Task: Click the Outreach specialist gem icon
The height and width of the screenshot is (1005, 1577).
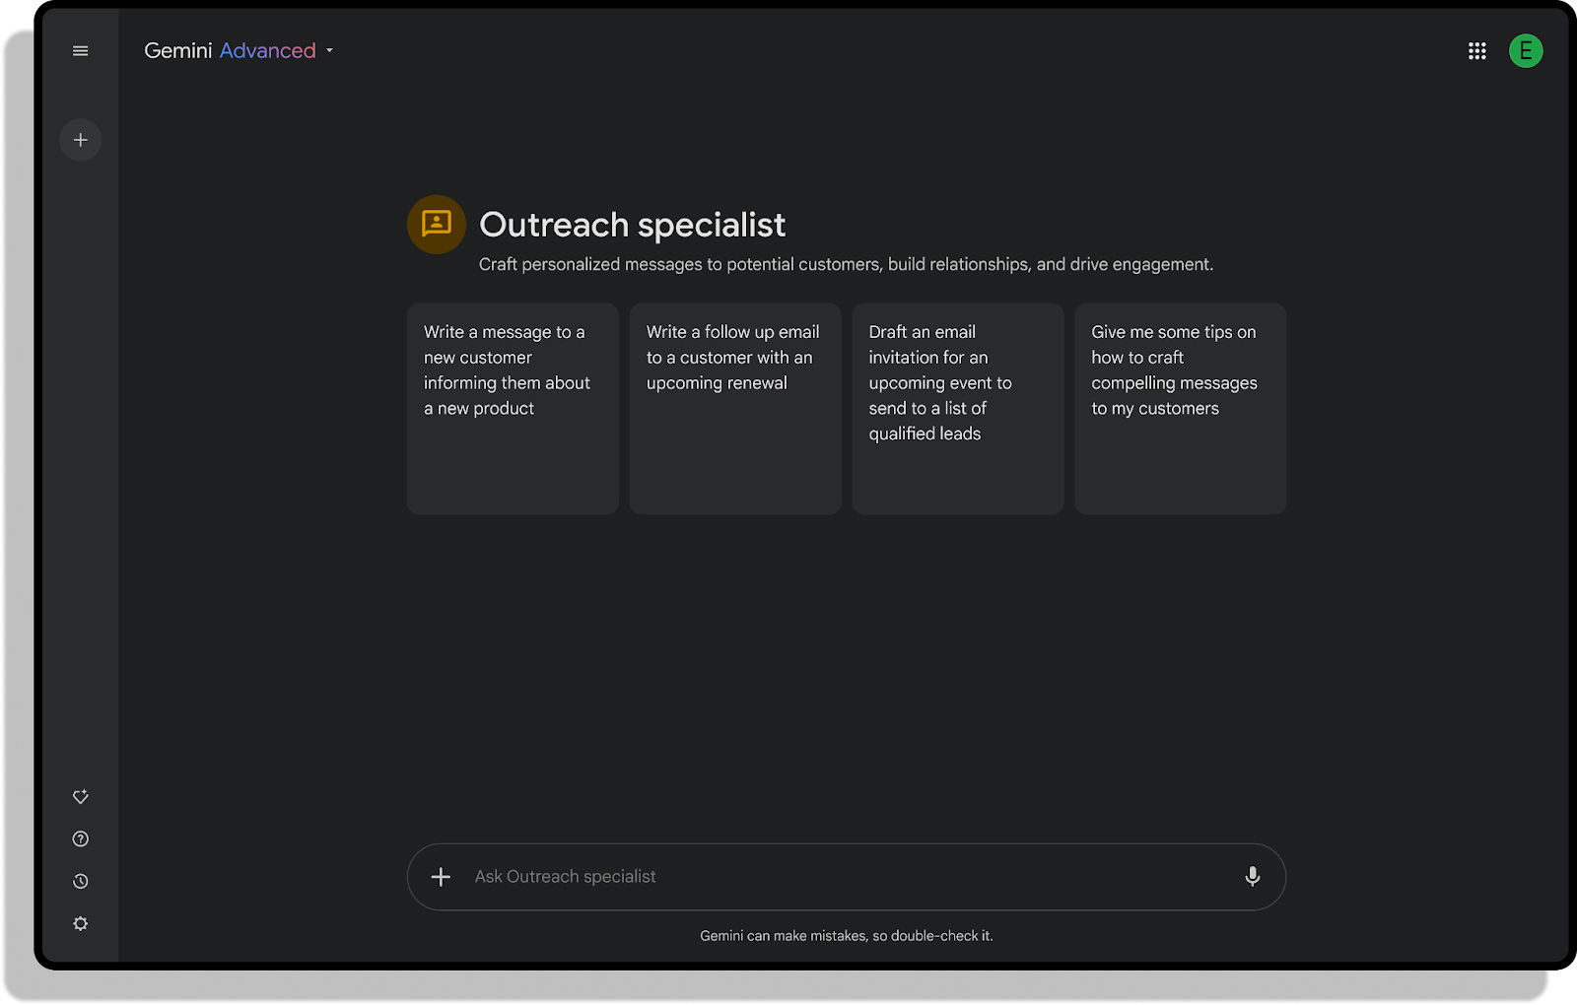Action: [x=437, y=225]
